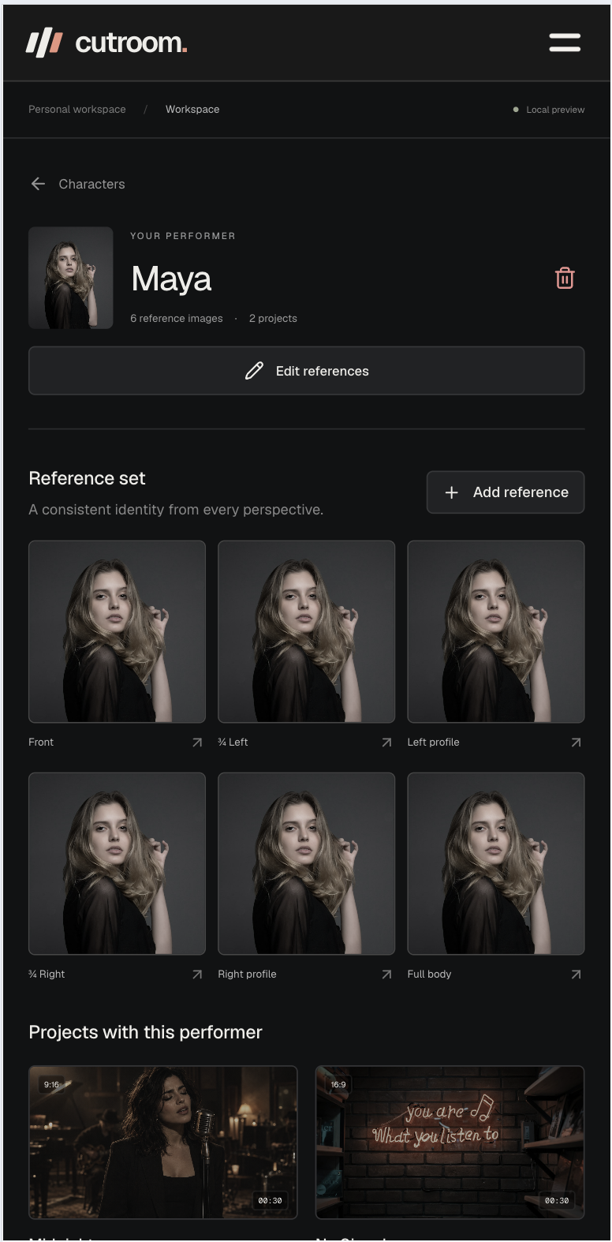The width and height of the screenshot is (612, 1242).
Task: Open Left profile reference via arrow icon
Action: (576, 743)
